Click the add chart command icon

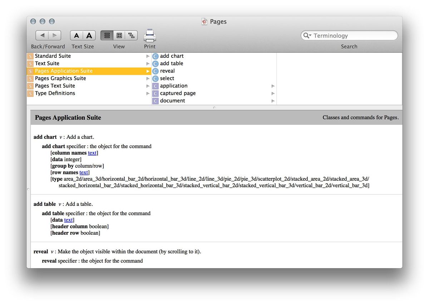(155, 56)
